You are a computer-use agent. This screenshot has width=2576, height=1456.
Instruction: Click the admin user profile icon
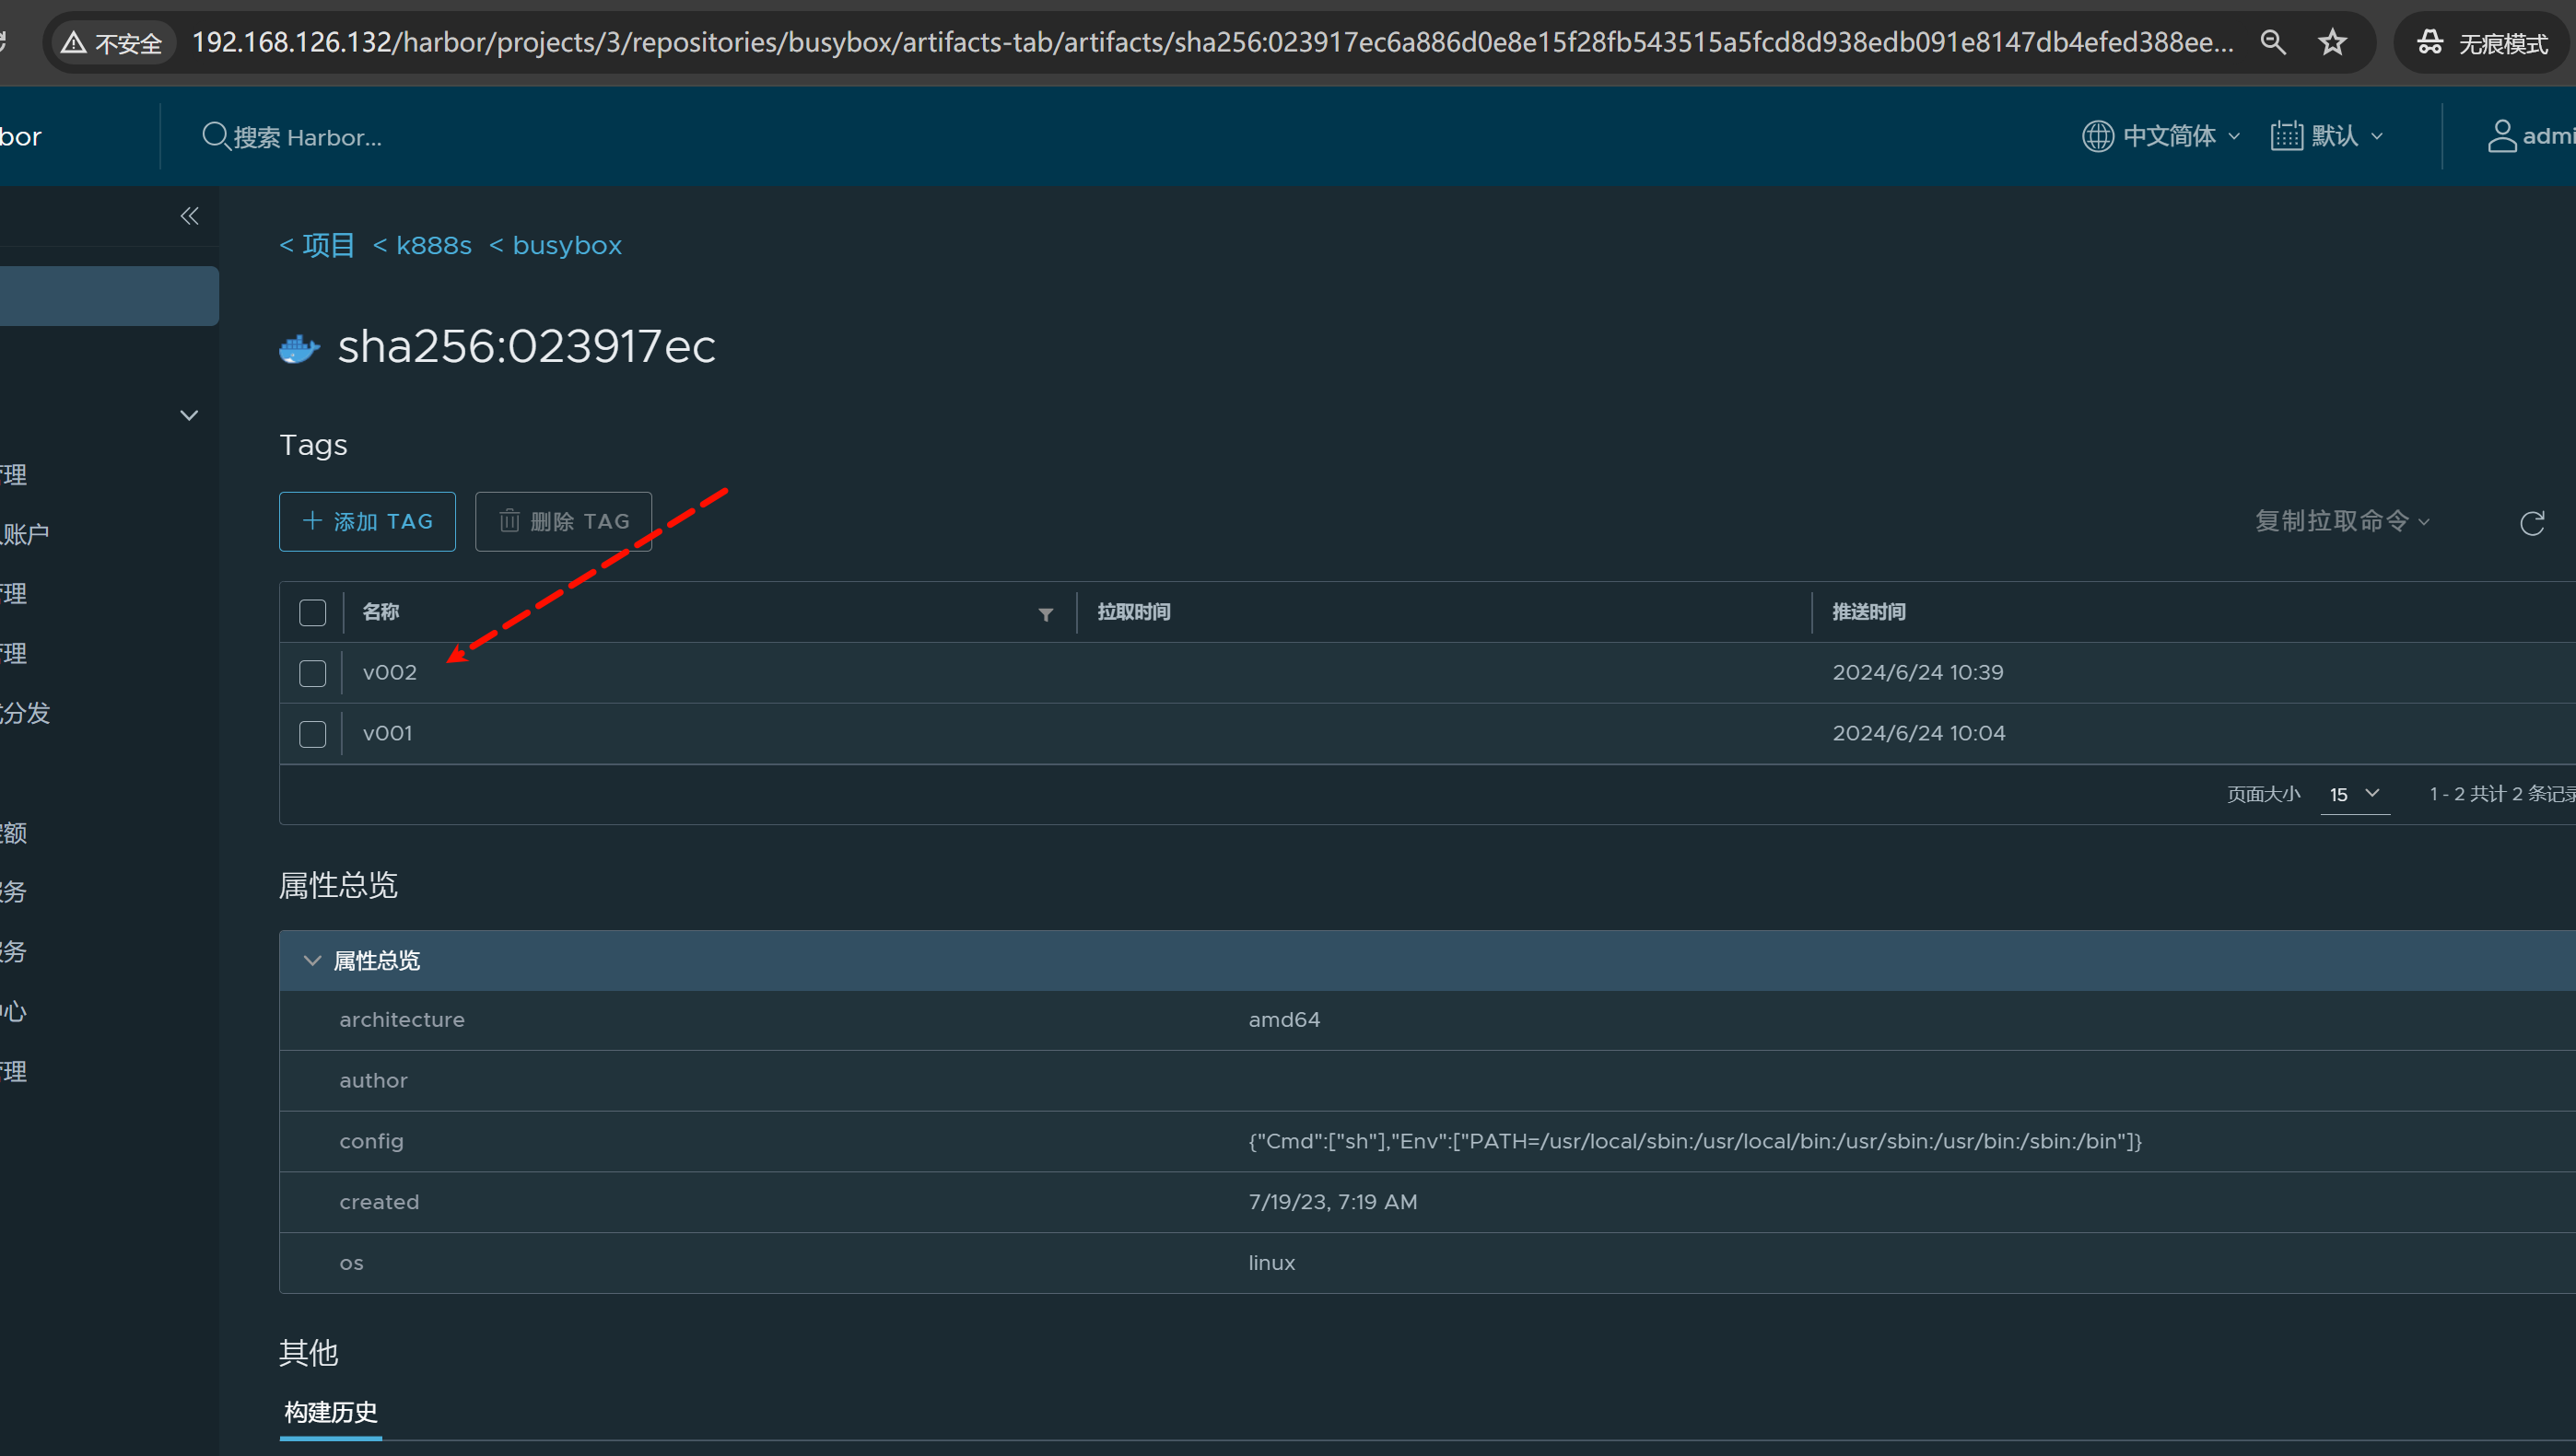pyautogui.click(x=2501, y=136)
